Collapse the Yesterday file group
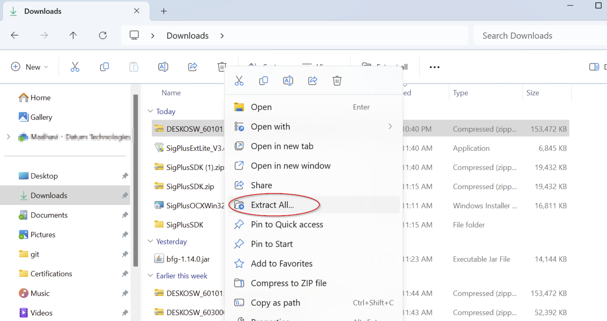This screenshot has width=607, height=321. 150,241
